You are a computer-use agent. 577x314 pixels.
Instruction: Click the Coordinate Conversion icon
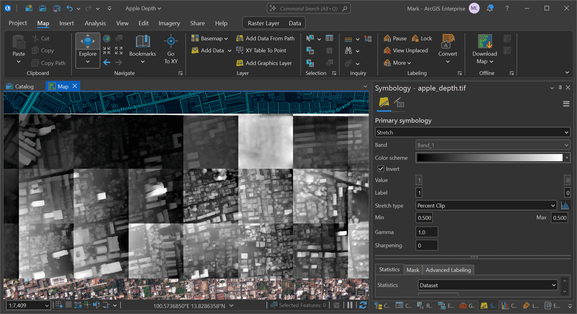(x=368, y=38)
